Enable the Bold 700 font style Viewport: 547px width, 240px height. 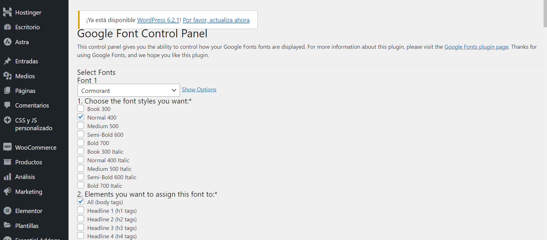point(81,142)
